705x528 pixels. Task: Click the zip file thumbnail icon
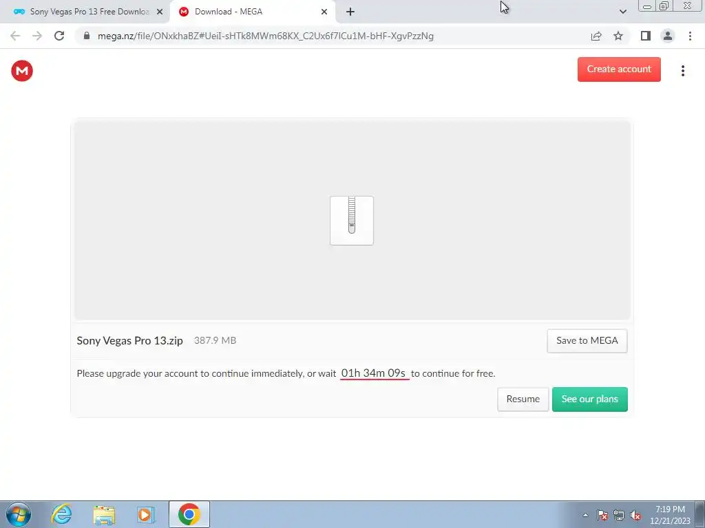click(x=352, y=221)
